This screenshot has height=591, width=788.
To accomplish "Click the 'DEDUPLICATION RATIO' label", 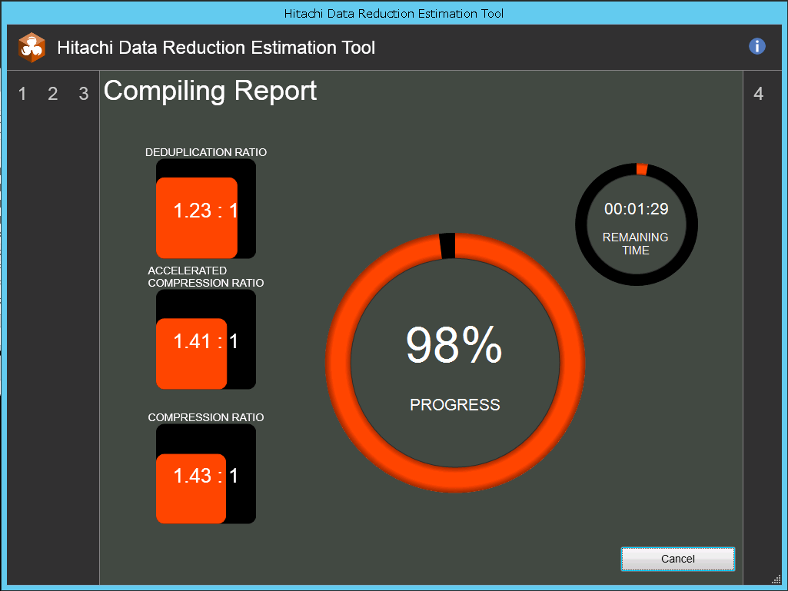I will pos(206,152).
